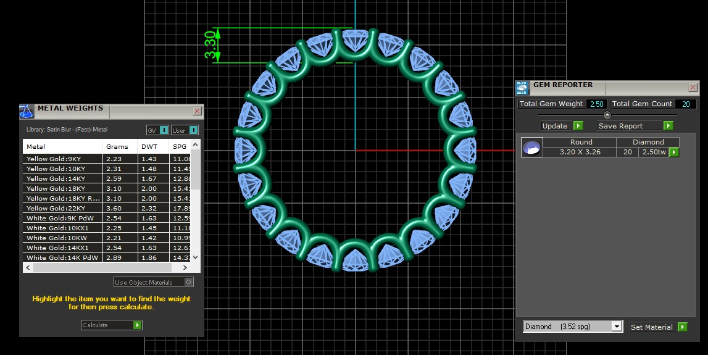Select the White Gold:10KX1 row
Screen dimensions: 708x355
[107, 228]
